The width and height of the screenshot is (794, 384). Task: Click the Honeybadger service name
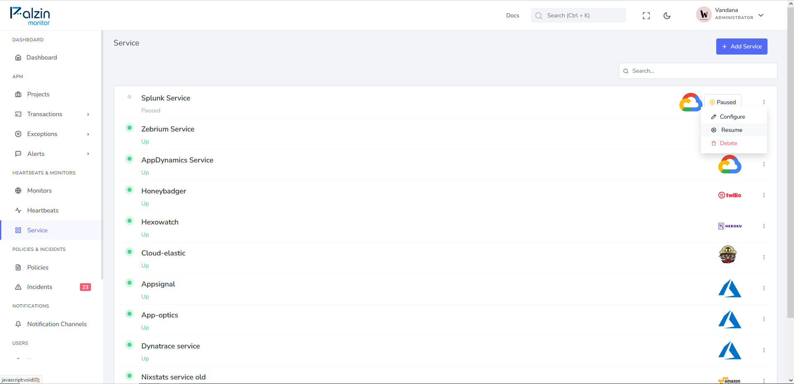point(163,191)
